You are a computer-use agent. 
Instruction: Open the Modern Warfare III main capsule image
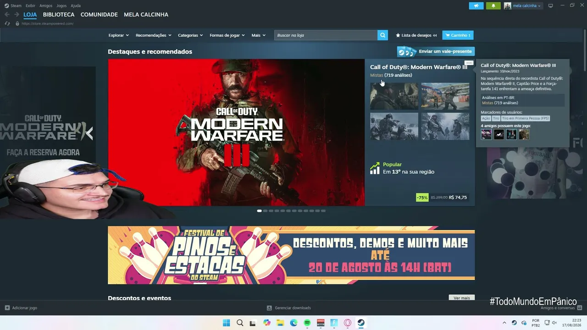point(236,132)
